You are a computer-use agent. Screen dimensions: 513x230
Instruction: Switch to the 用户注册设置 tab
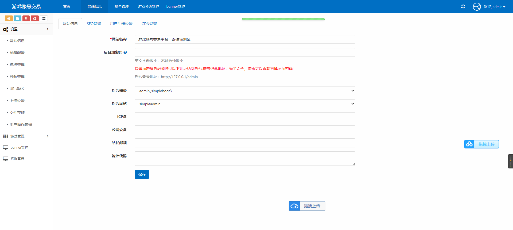coord(121,24)
